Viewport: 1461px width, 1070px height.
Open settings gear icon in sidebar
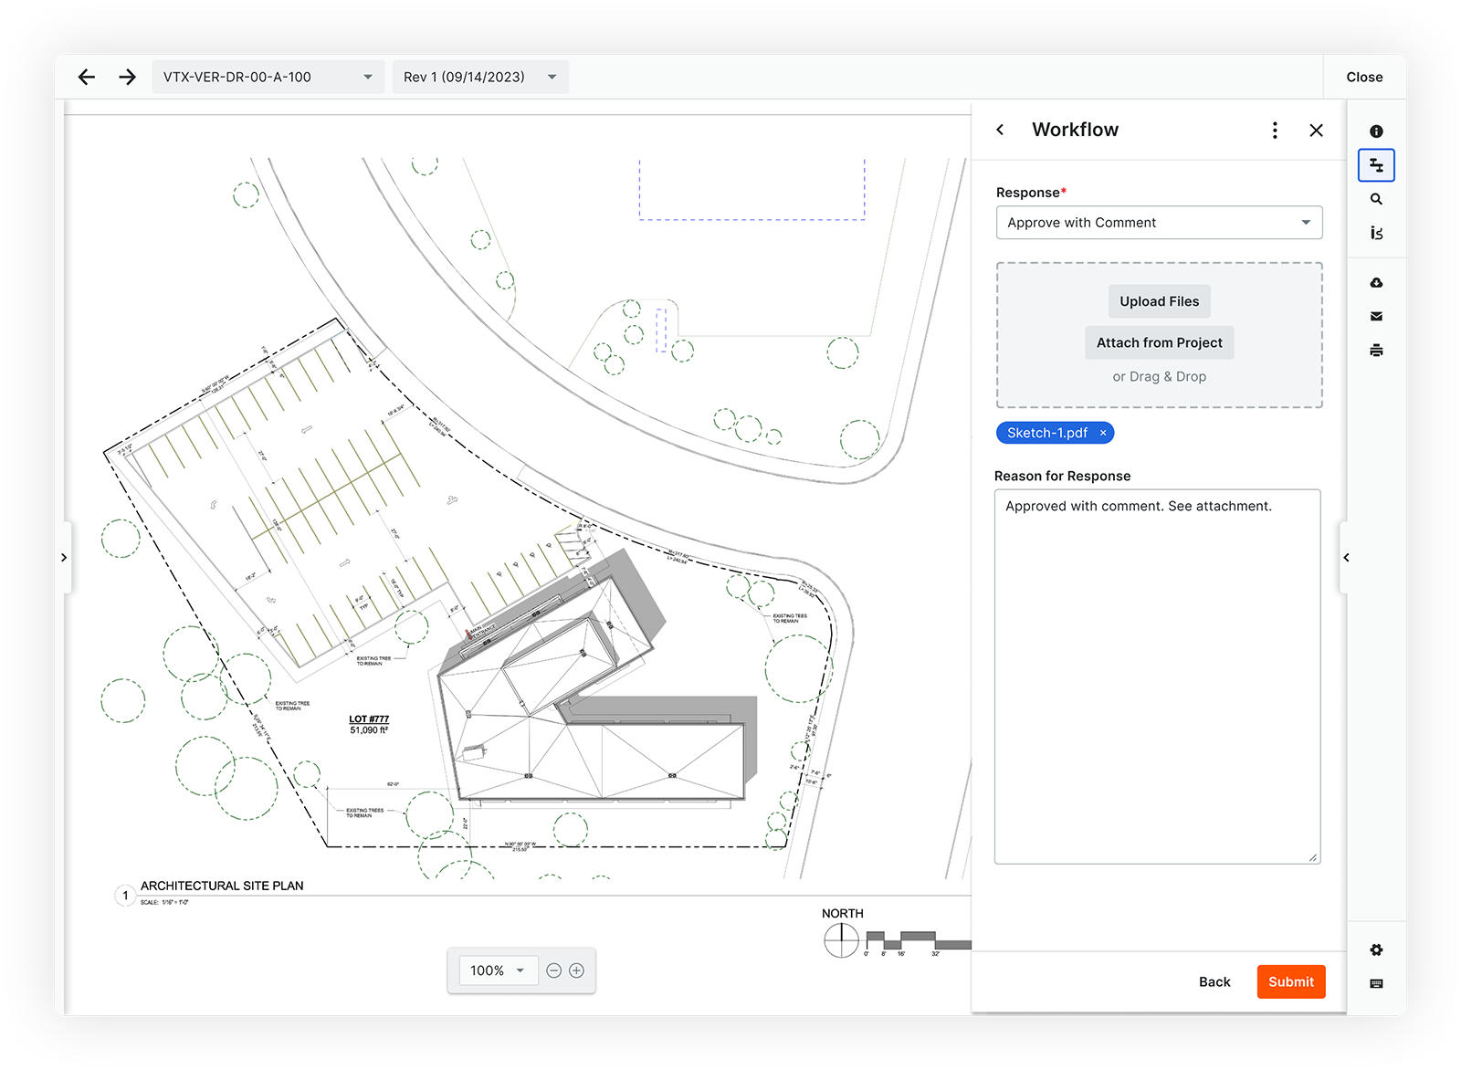pyautogui.click(x=1376, y=949)
